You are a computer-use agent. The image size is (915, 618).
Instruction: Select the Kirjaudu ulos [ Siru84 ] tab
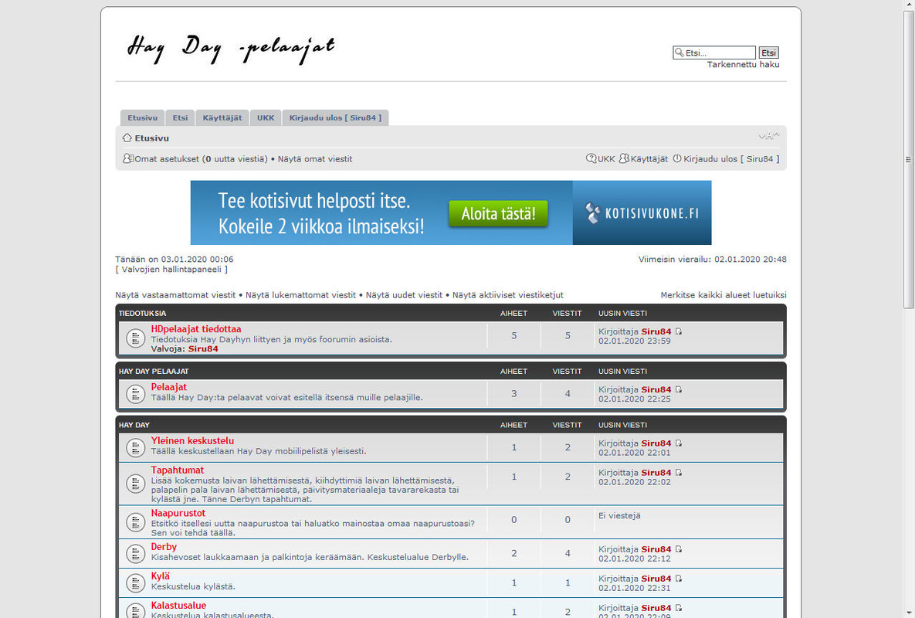pos(336,117)
